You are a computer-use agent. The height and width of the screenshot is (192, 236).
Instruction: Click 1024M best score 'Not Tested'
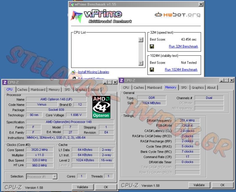tap(189, 62)
